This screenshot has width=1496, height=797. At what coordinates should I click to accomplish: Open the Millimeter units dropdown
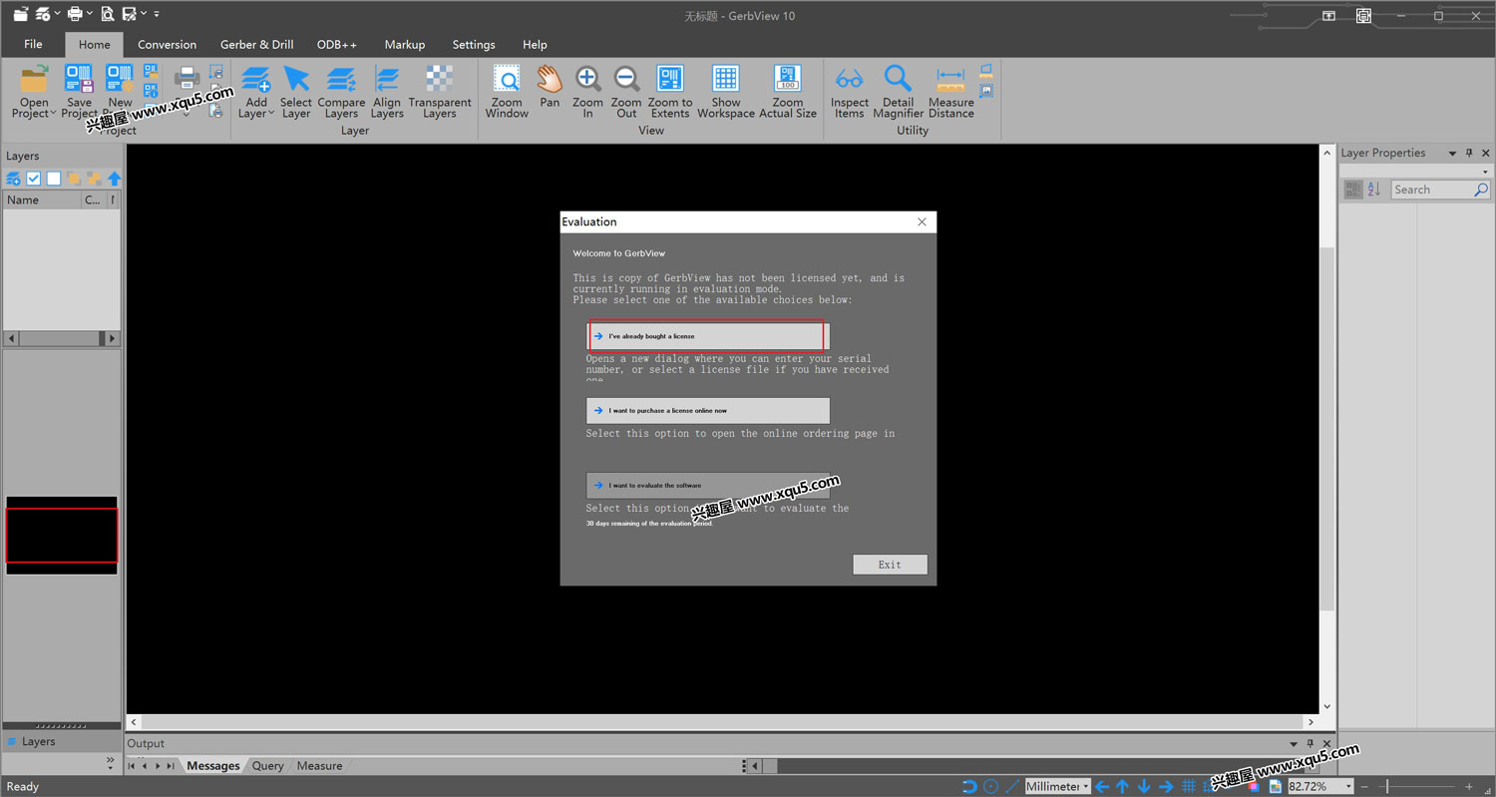coord(1086,786)
